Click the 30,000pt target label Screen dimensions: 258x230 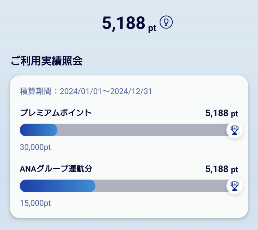coord(35,147)
